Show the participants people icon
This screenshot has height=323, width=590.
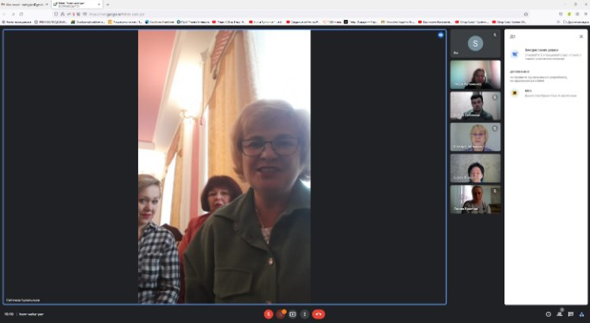coord(560,314)
